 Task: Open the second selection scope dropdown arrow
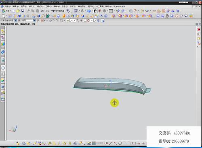[x=34, y=21]
